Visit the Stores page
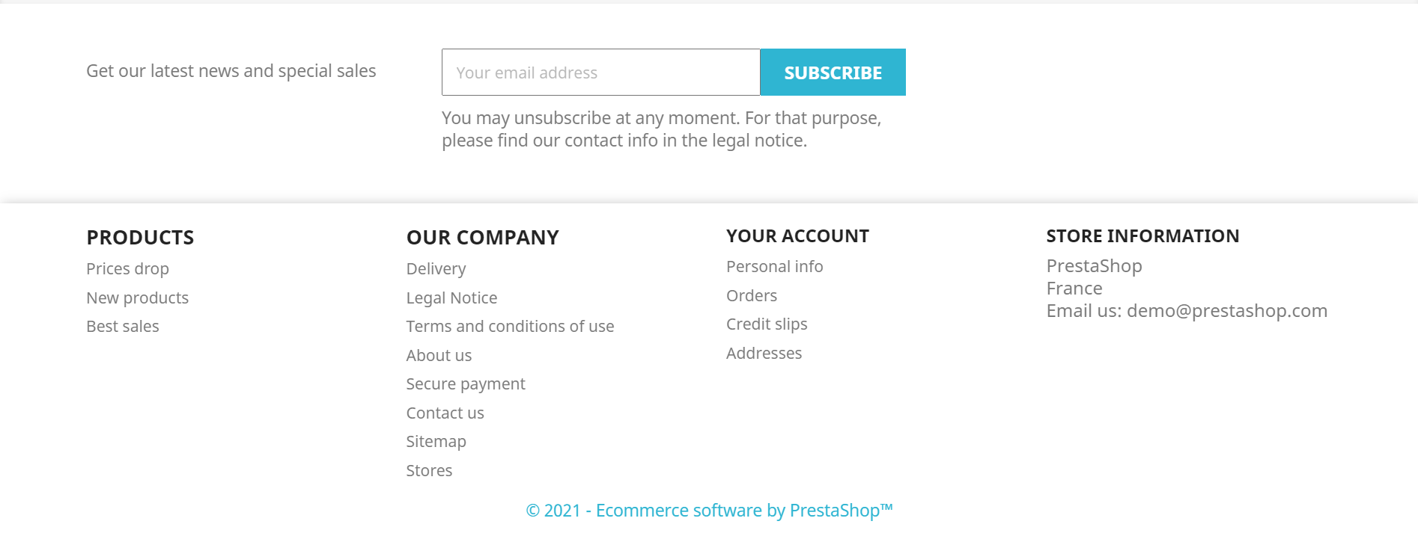 429,471
